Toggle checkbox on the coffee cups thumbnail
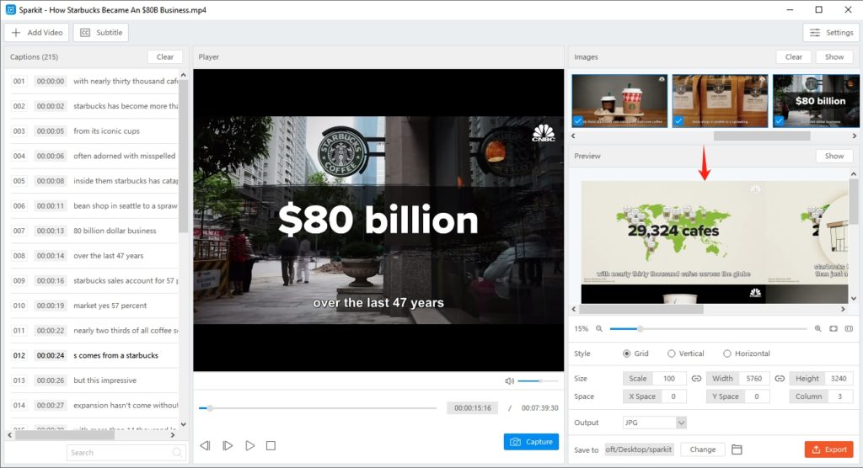 (x=577, y=120)
